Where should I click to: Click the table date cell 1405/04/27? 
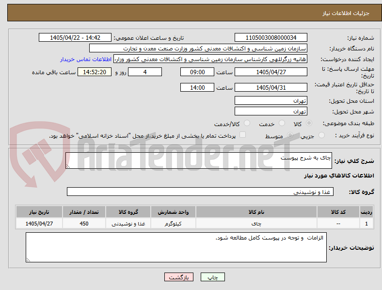[x=39, y=224]
